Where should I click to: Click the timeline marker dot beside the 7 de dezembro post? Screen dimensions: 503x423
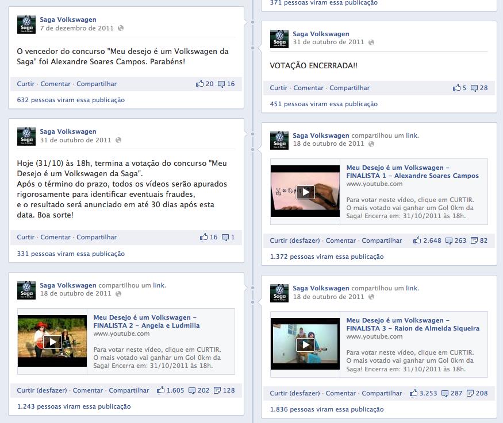click(x=252, y=22)
